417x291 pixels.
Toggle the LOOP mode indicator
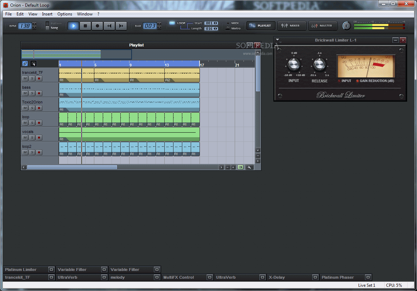click(x=172, y=23)
